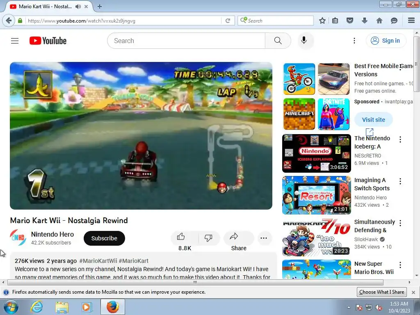Subscribe to Nintendo Hero
This screenshot has height=315, width=420.
[x=104, y=238]
